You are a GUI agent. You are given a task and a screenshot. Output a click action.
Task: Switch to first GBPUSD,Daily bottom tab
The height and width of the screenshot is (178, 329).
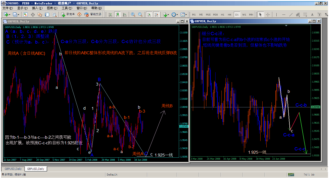point(13,169)
